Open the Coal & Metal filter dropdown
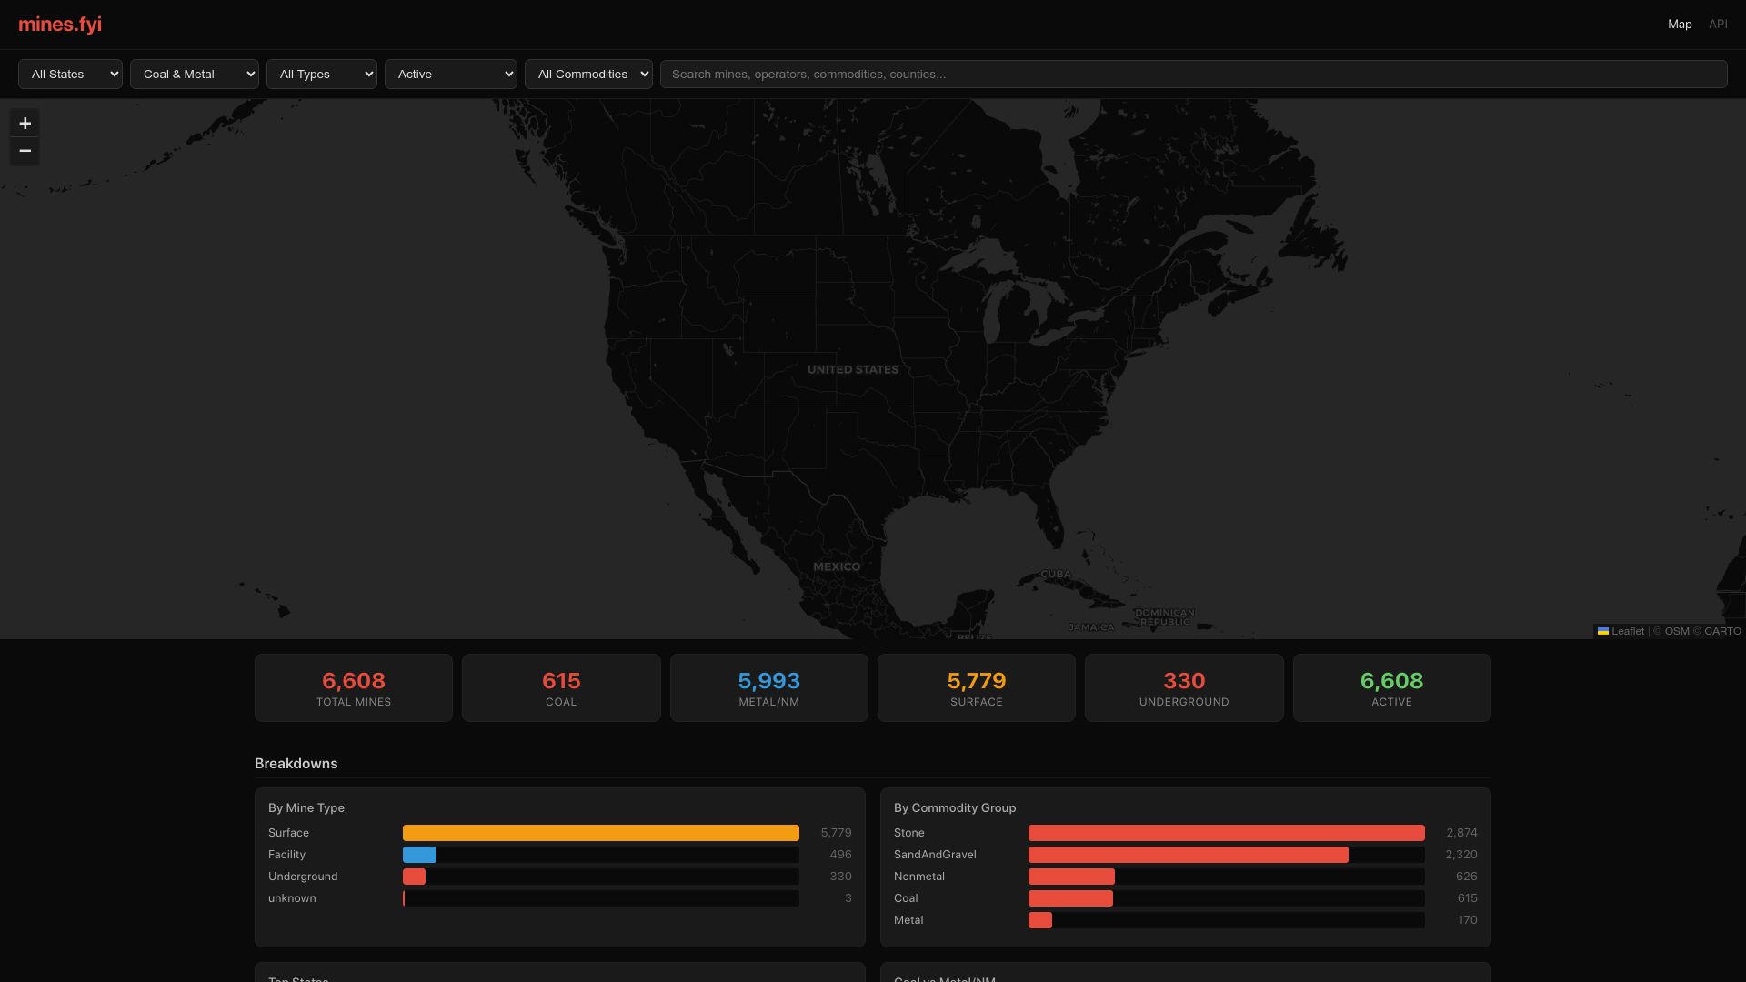 [195, 75]
